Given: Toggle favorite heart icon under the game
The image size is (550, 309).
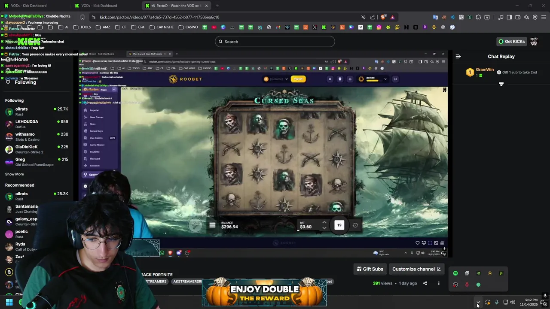Looking at the screenshot, I should [417, 243].
